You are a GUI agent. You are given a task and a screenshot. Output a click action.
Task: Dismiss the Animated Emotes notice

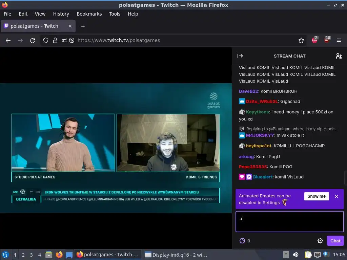click(336, 196)
